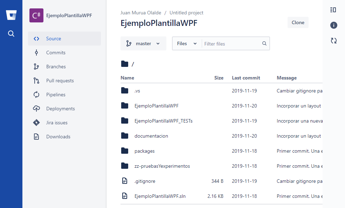Image resolution: width=345 pixels, height=208 pixels.
Task: Click the 'Primer commit' message in the .sln row
Action: point(299,196)
